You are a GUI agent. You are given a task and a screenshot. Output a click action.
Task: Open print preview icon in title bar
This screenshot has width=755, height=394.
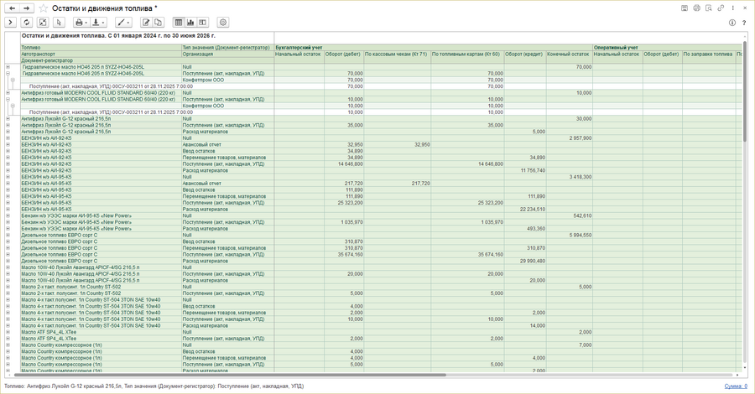[708, 8]
